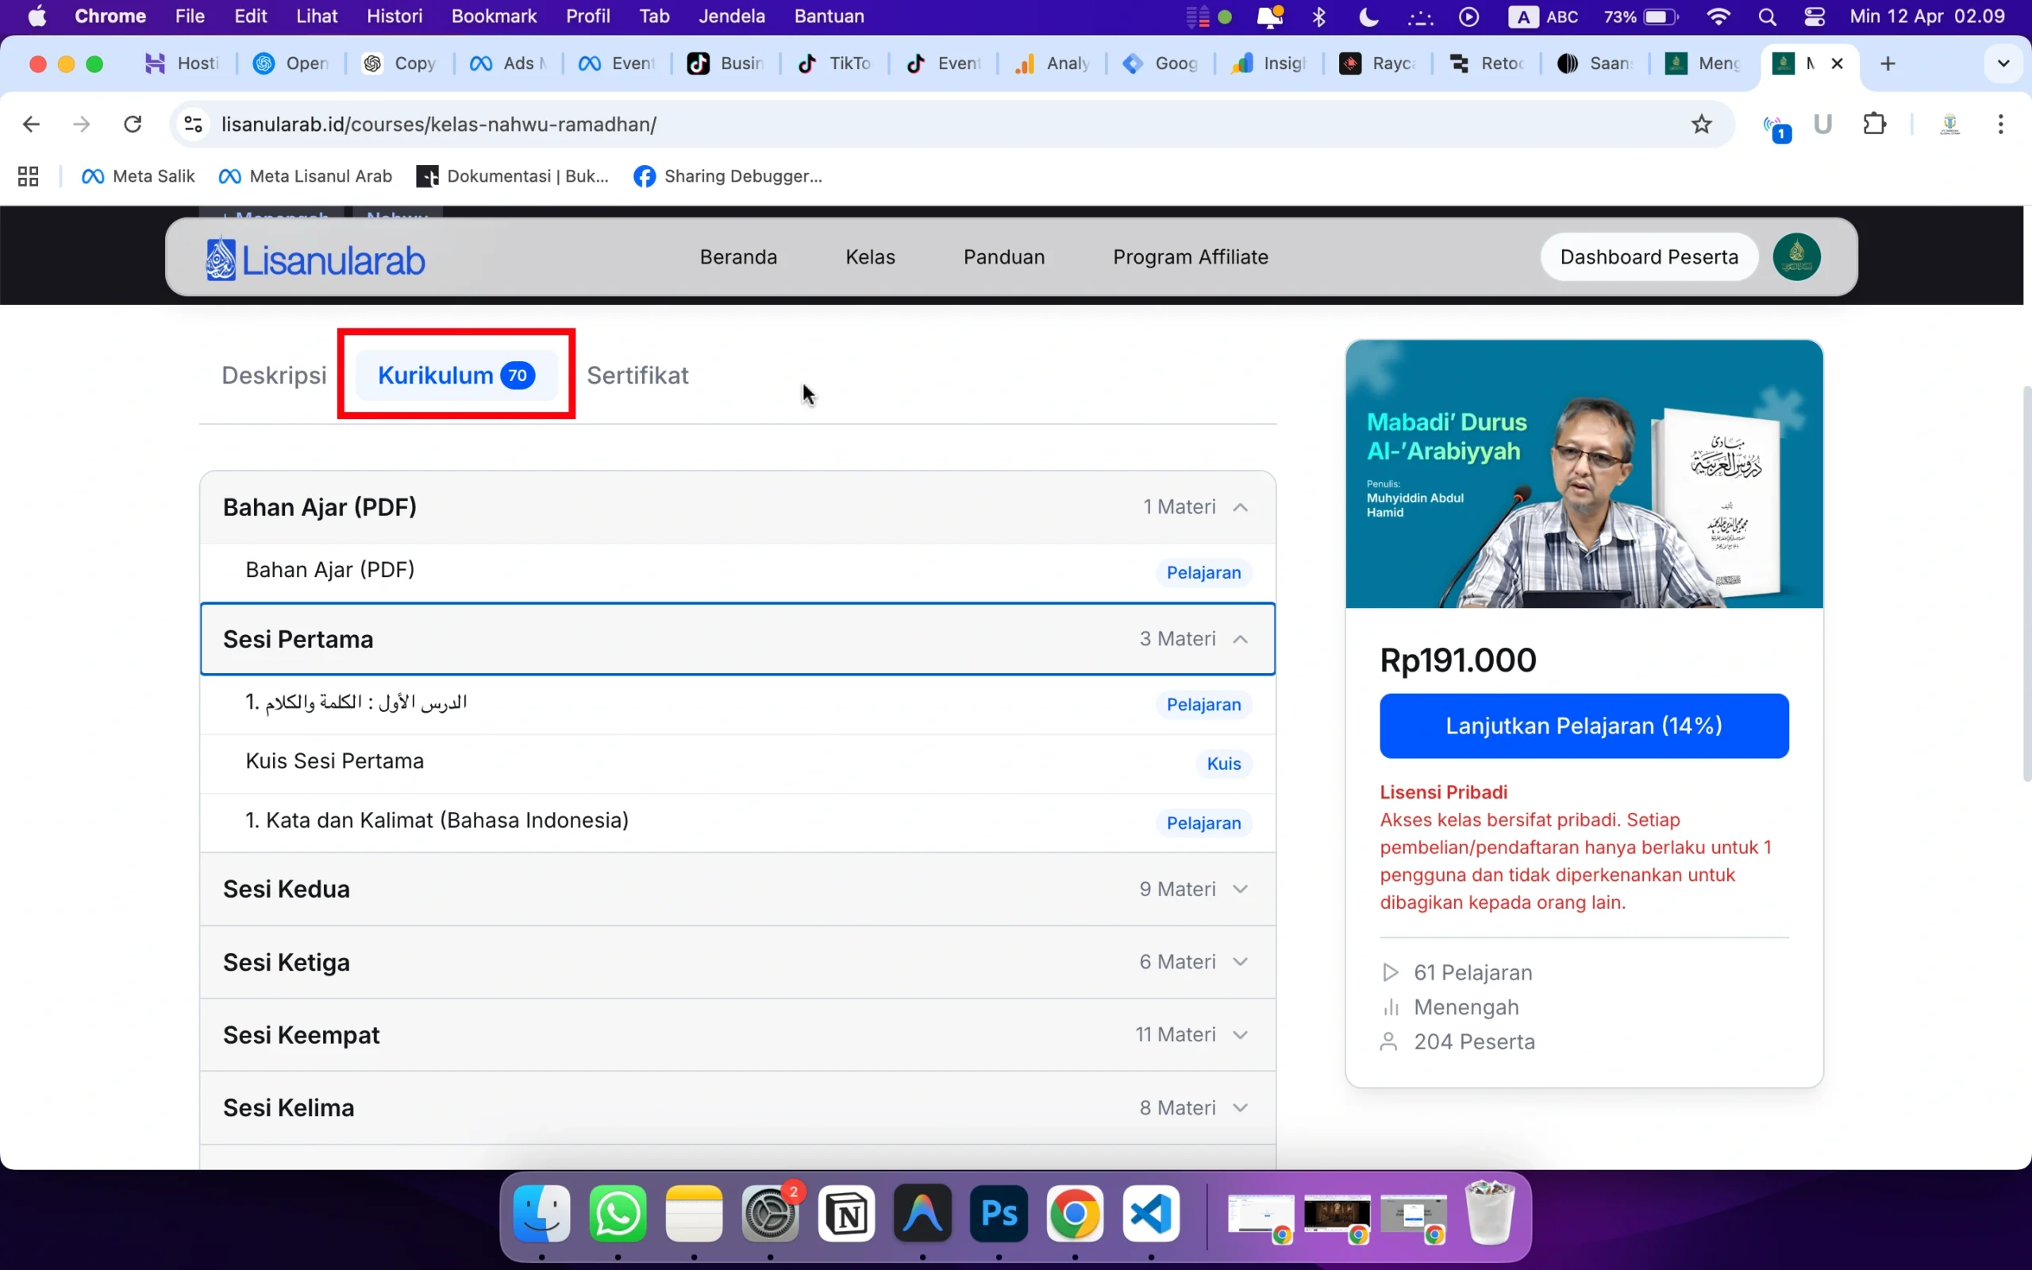
Task: Click Lanjutkan Pelajaran (14%) button
Action: pyautogui.click(x=1584, y=725)
